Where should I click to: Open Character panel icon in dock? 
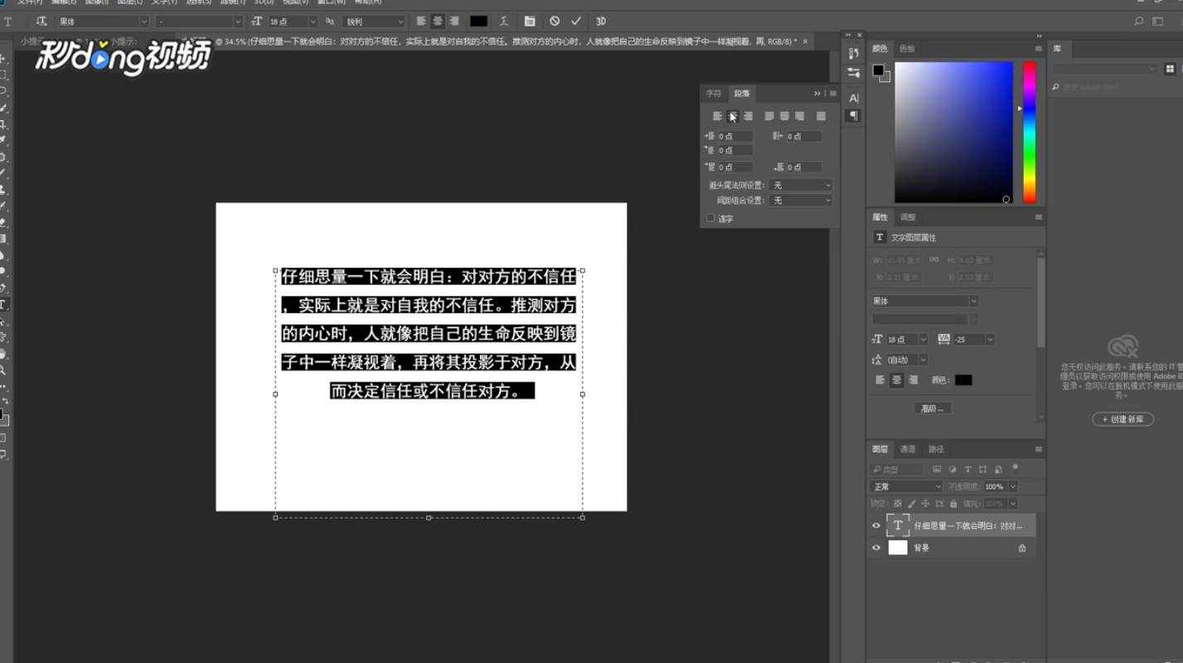854,98
